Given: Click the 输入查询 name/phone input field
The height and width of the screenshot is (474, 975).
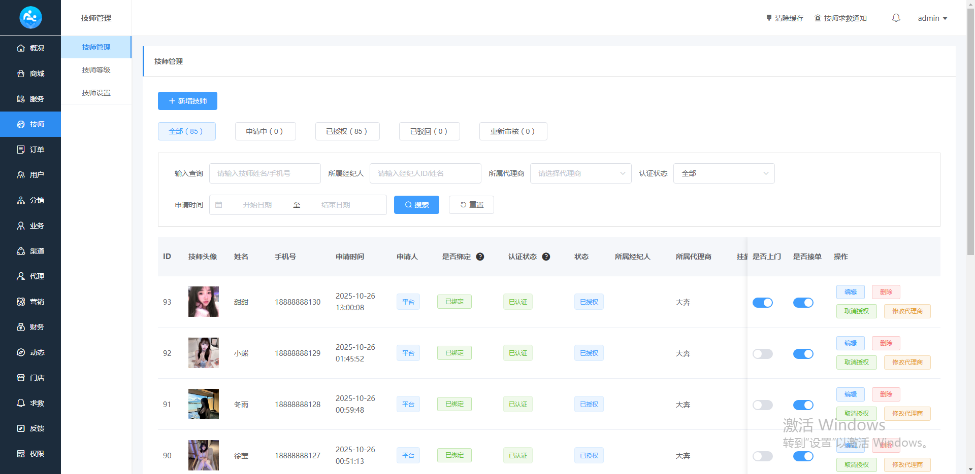Looking at the screenshot, I should [x=265, y=173].
